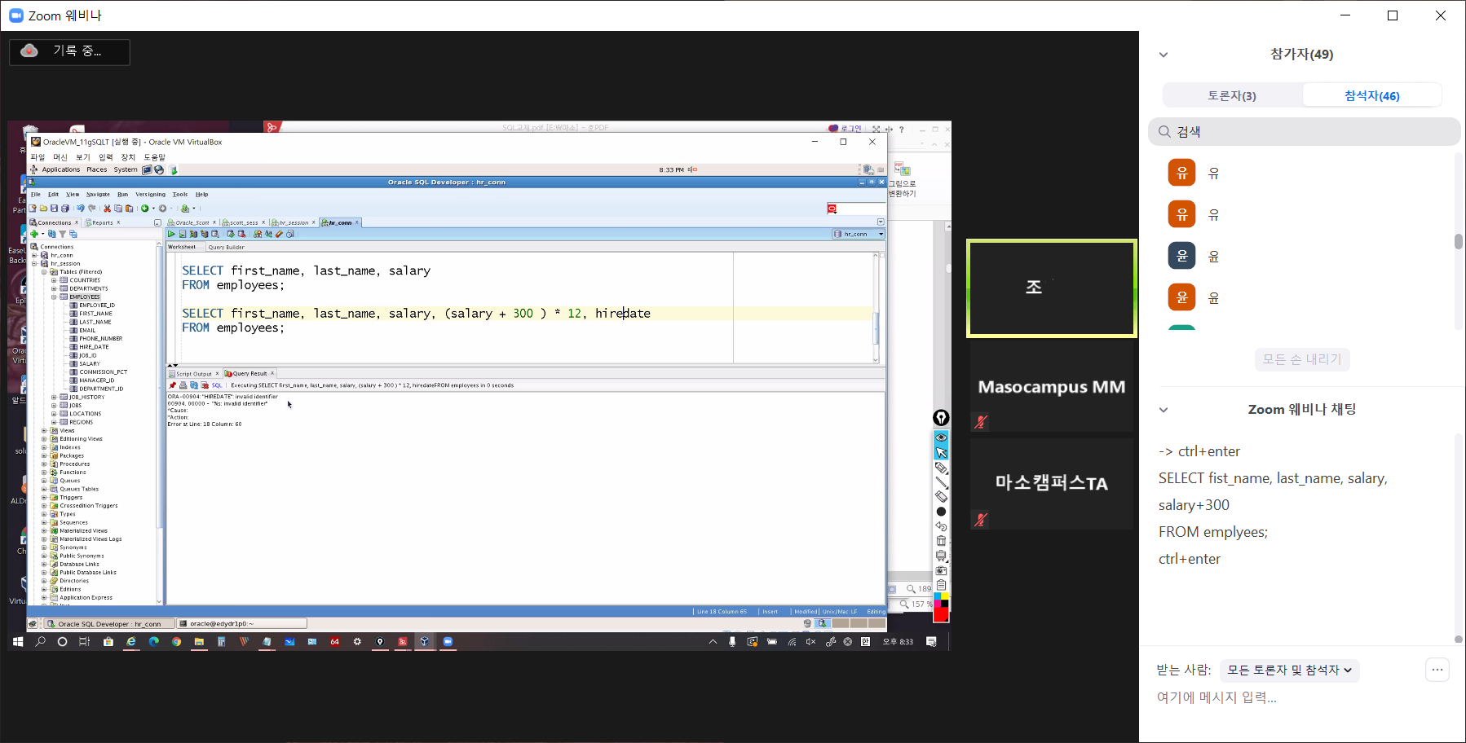Click the muted microphone icon on Masocampus MM
The height and width of the screenshot is (743, 1466).
[x=981, y=422]
